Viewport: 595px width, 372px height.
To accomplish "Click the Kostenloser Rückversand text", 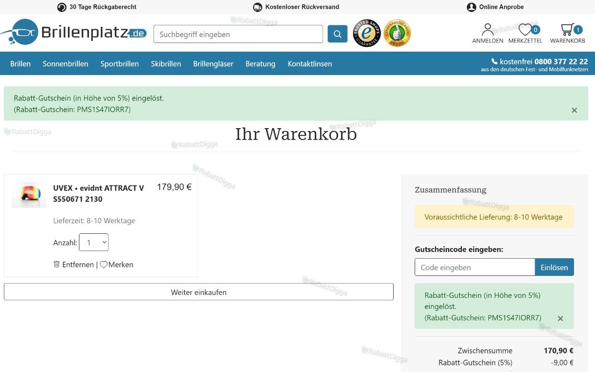I will click(x=302, y=7).
